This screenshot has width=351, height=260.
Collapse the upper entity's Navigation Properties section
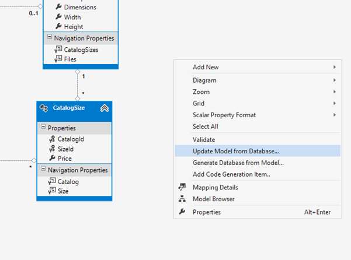point(48,38)
